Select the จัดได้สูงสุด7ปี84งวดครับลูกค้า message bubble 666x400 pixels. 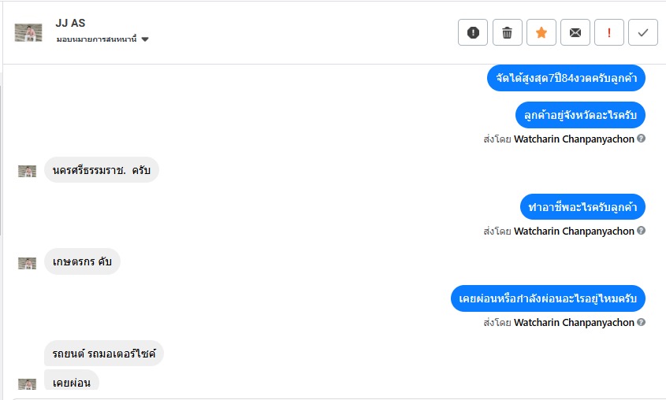coord(567,78)
